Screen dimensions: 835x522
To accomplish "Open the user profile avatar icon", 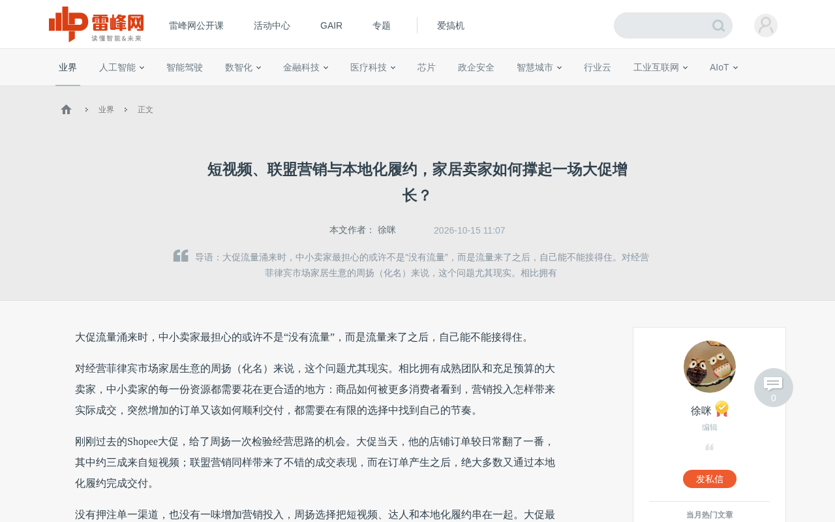I will pos(766,25).
